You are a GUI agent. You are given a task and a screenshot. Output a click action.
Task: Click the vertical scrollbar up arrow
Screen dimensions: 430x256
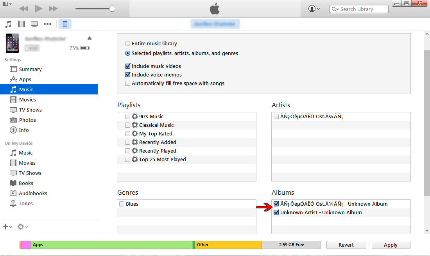427,34
